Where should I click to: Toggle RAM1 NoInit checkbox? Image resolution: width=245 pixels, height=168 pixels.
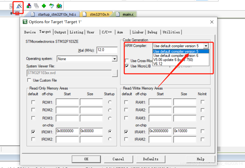(x=203, y=102)
